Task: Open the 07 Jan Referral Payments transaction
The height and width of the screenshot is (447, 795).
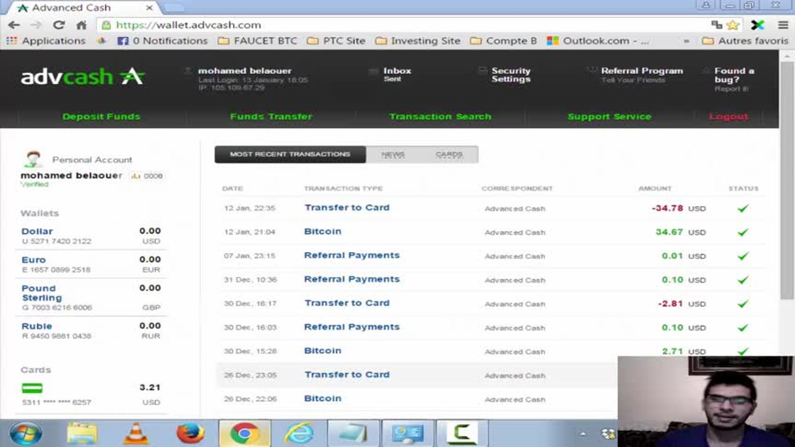Action: coord(352,255)
